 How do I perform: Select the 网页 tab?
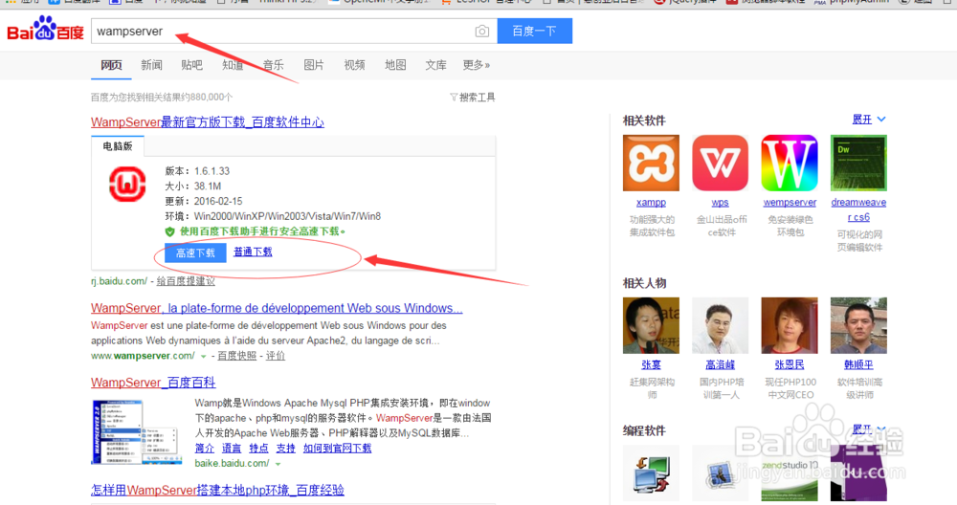(111, 65)
